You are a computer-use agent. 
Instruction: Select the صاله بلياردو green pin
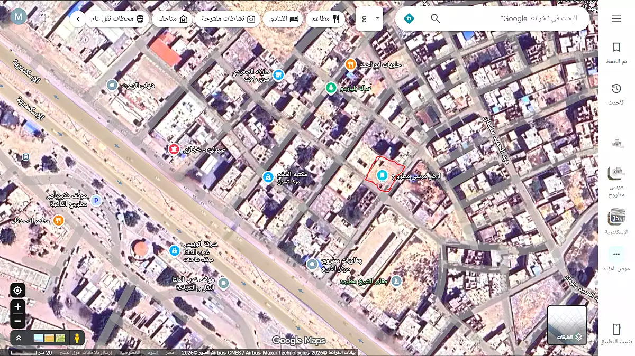331,88
